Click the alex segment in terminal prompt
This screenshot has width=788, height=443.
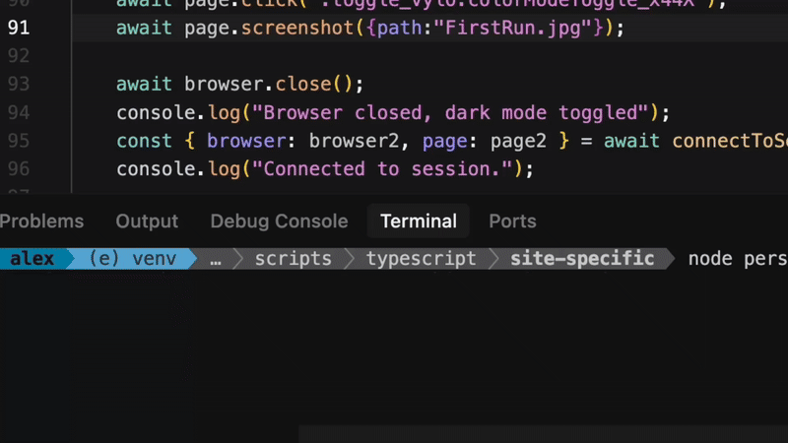pyautogui.click(x=32, y=259)
